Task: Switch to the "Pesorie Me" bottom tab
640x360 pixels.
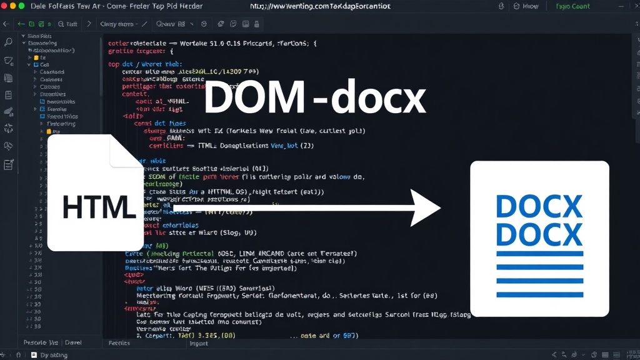Action: point(41,343)
